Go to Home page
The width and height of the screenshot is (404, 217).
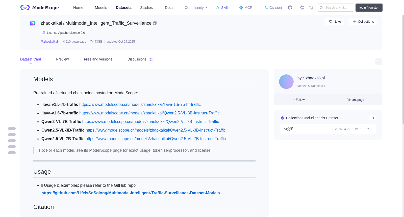coord(78,8)
